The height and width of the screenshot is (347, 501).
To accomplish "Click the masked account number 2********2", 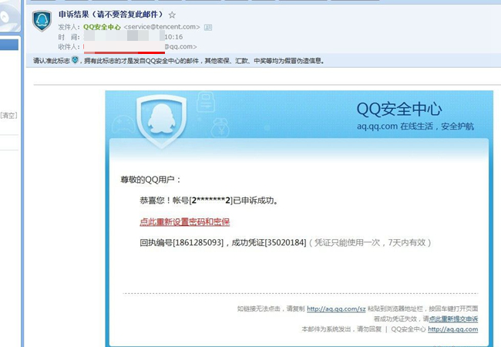I will coord(211,200).
